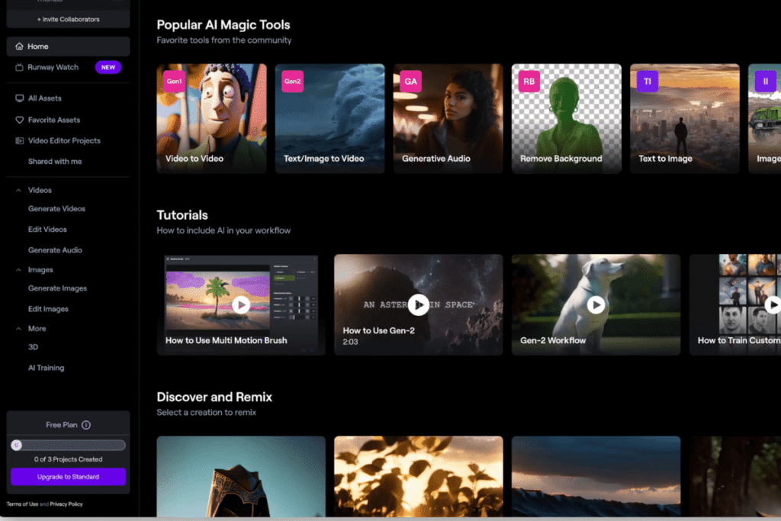
Task: Open the 3D tools item
Action: click(33, 347)
